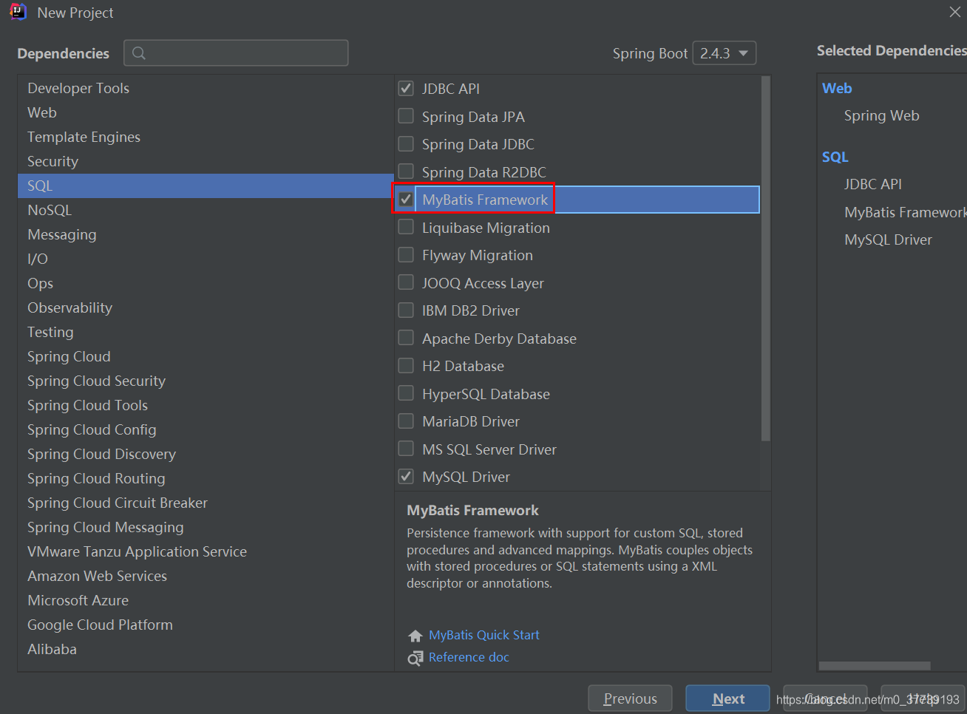Select the I/O category

point(206,259)
